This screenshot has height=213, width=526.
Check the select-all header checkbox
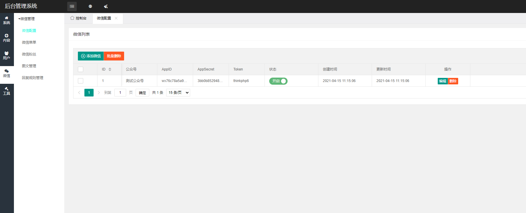pyautogui.click(x=81, y=69)
